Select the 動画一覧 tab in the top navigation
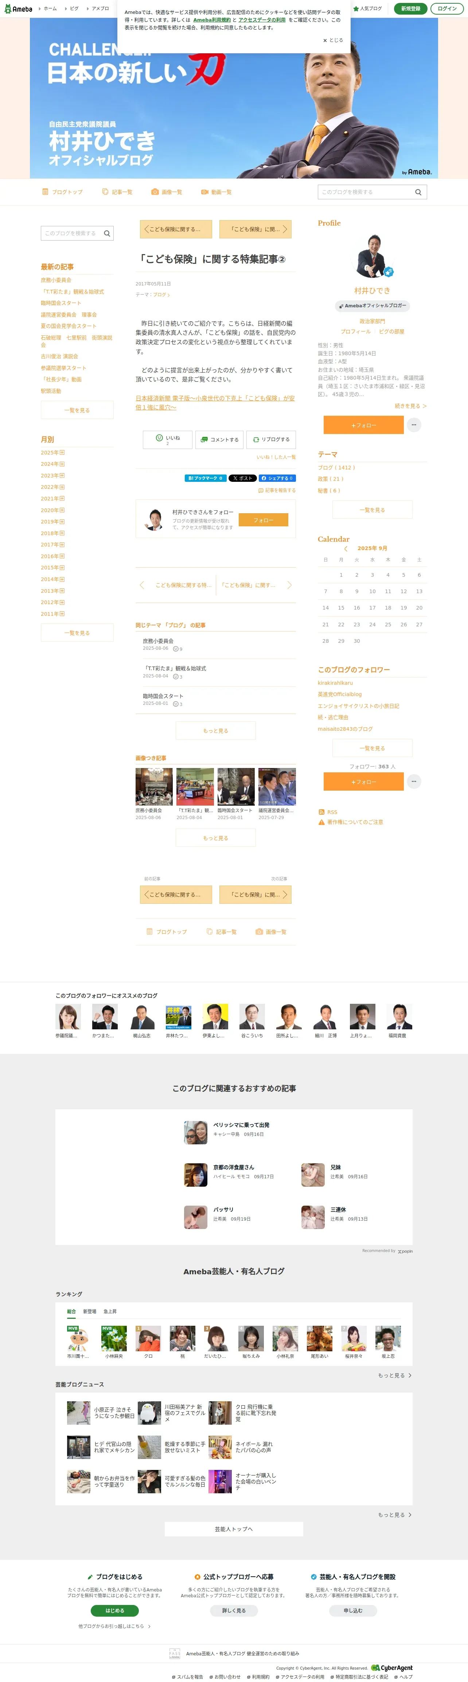 (x=217, y=192)
